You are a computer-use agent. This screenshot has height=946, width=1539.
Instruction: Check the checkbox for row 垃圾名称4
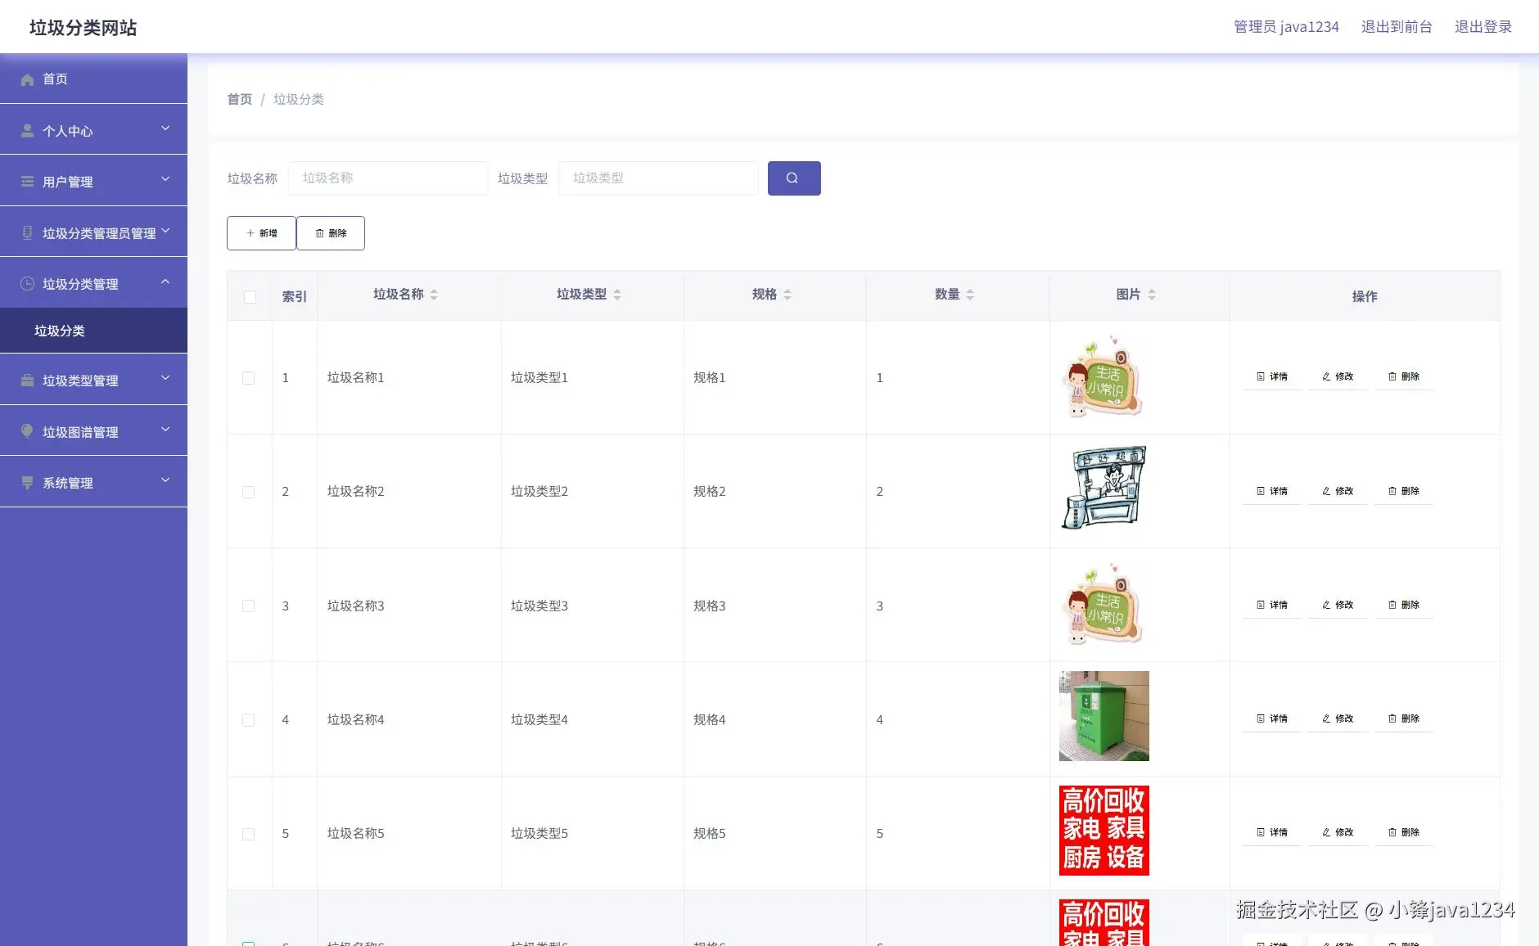click(x=248, y=720)
